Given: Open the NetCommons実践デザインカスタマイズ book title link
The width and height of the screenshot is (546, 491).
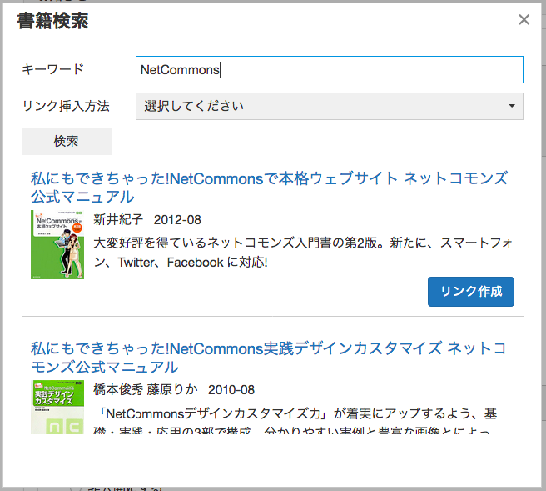Looking at the screenshot, I should click(x=268, y=358).
